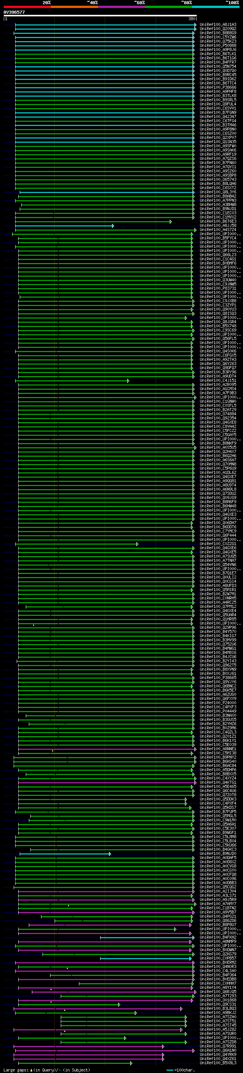This screenshot has width=243, height=1073.
Task: Select label UniRef100_Q5UAR4
Action: [218, 615]
